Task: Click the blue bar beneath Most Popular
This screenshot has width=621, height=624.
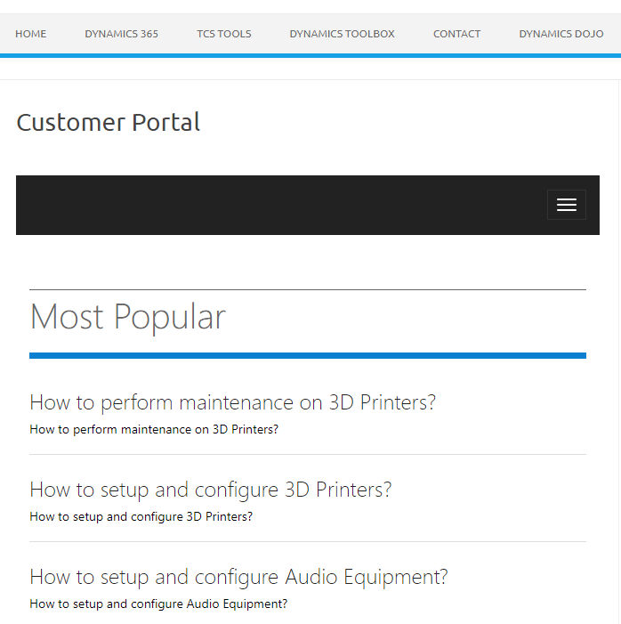Action: click(x=308, y=355)
